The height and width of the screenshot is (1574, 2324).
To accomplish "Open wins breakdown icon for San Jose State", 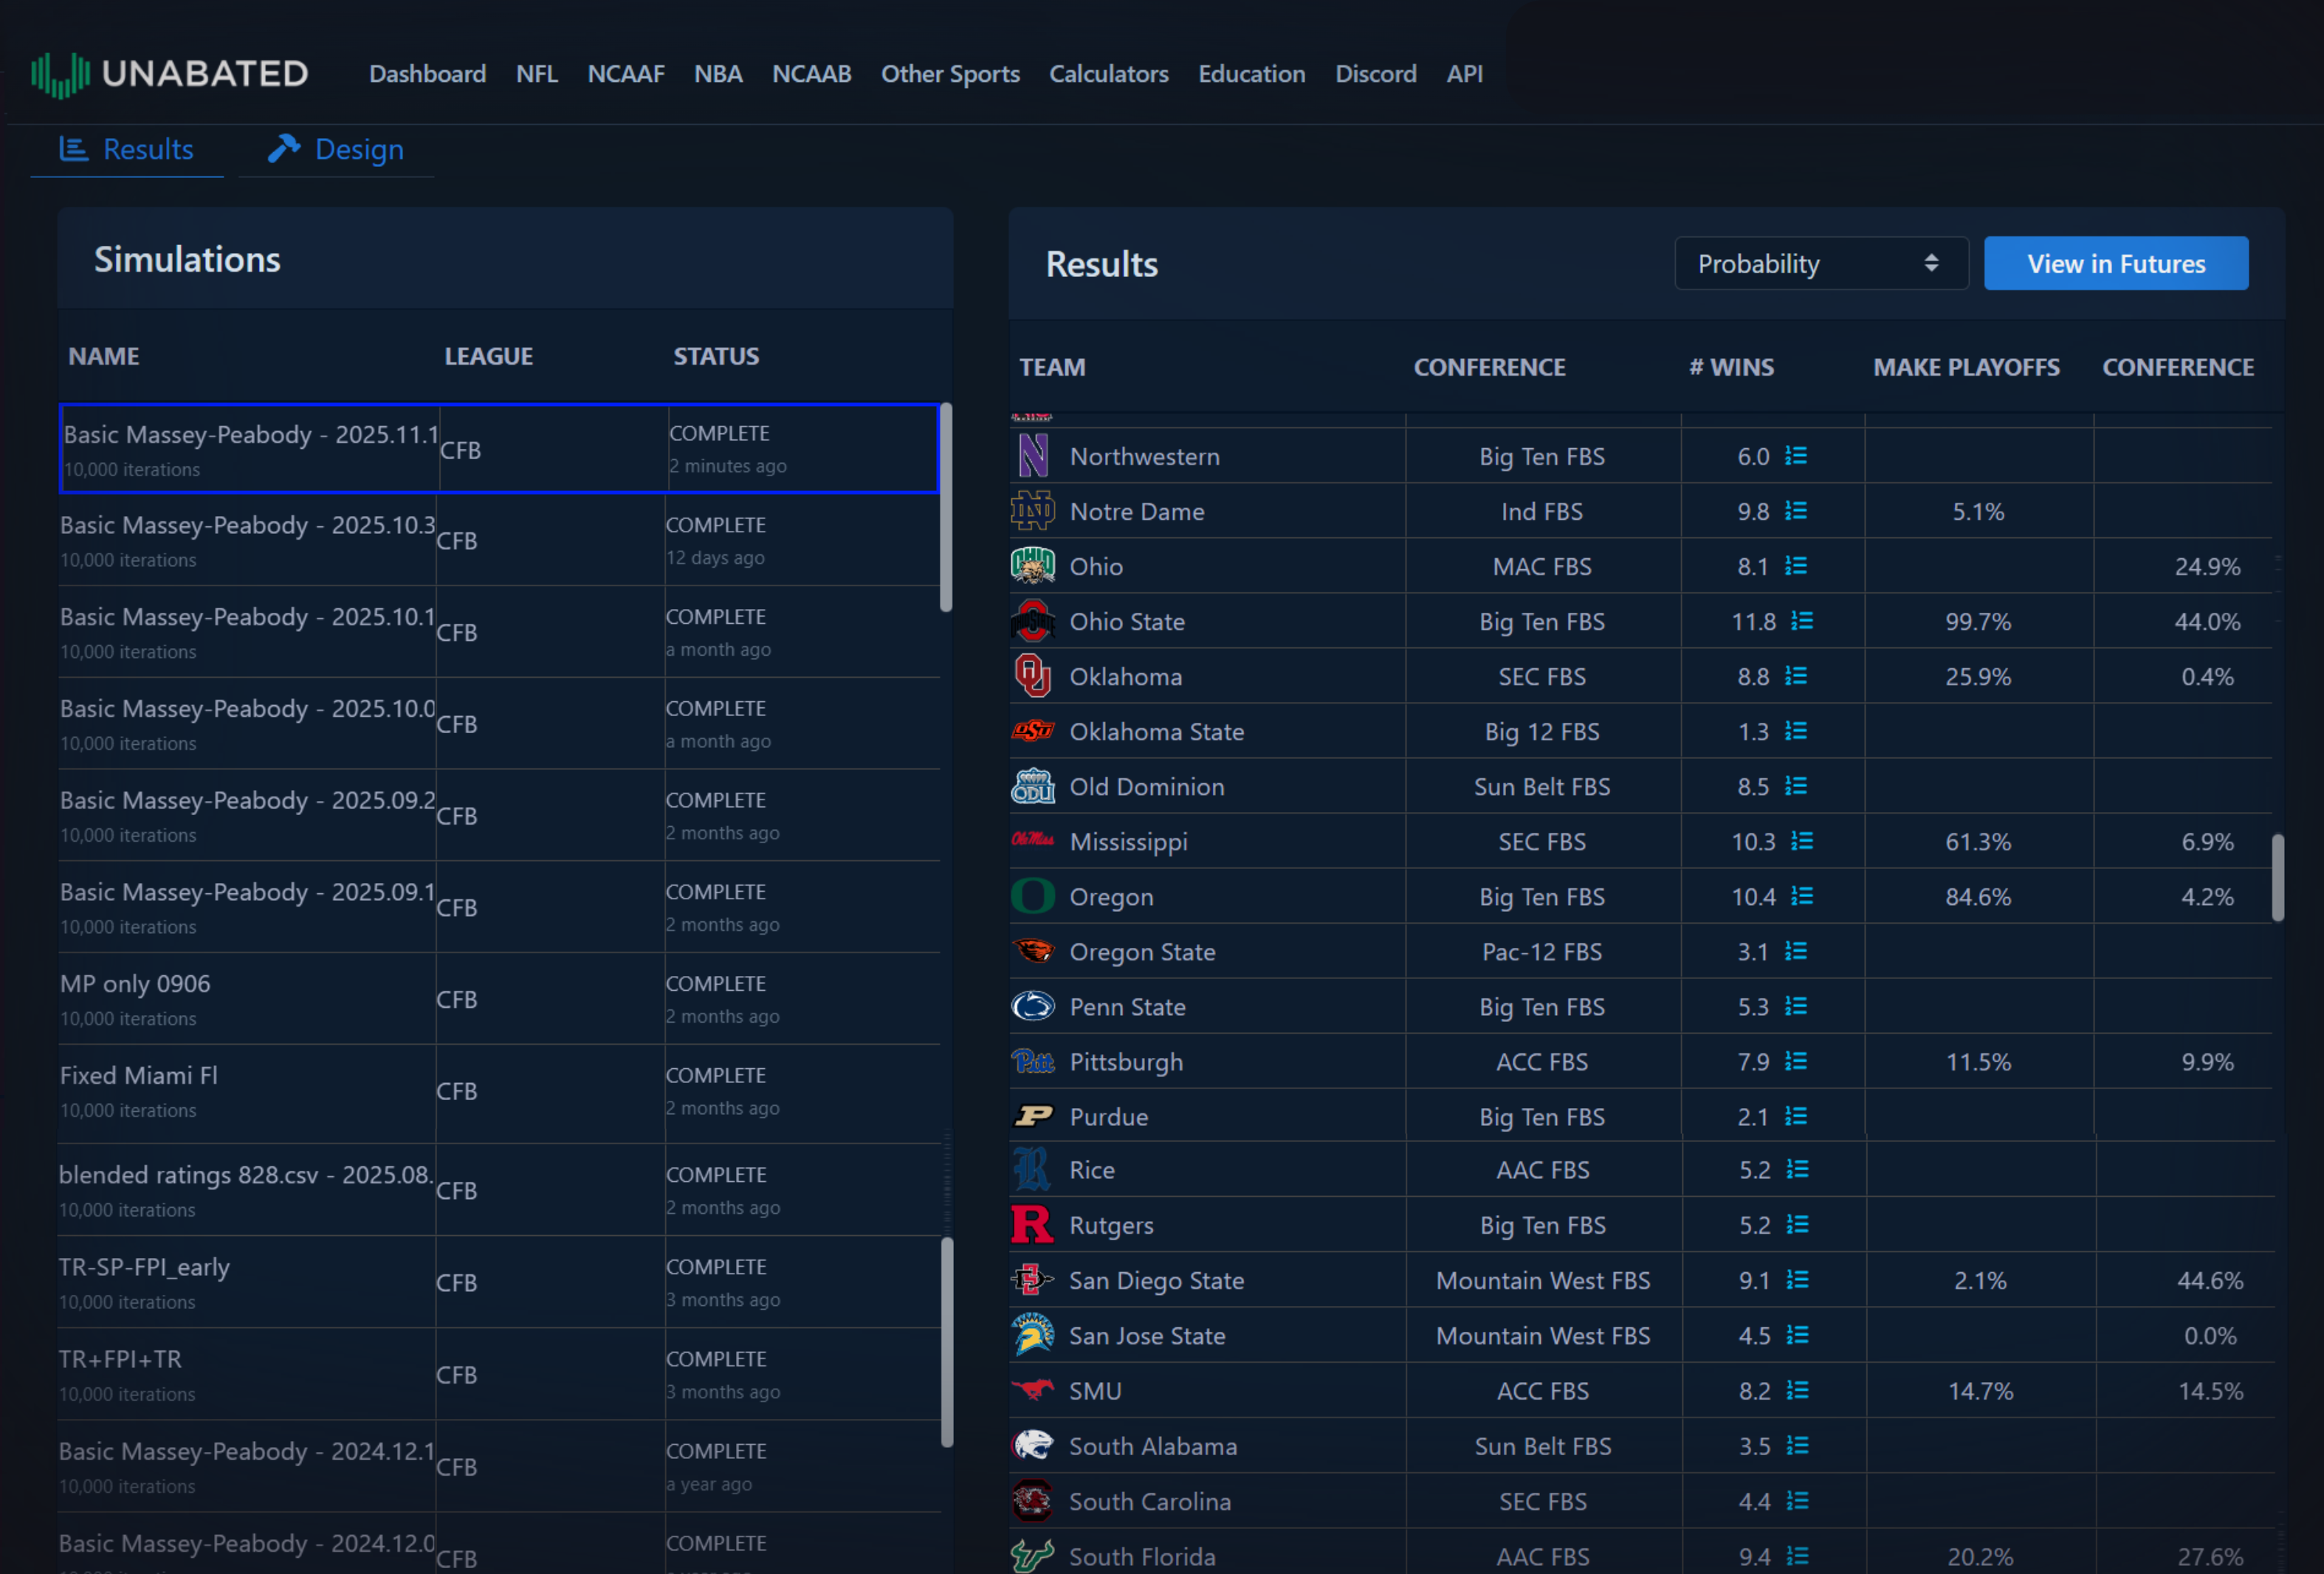I will [x=1797, y=1335].
